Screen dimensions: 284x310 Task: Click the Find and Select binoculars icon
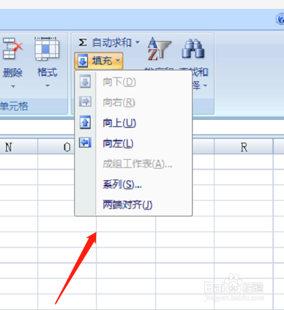point(193,48)
